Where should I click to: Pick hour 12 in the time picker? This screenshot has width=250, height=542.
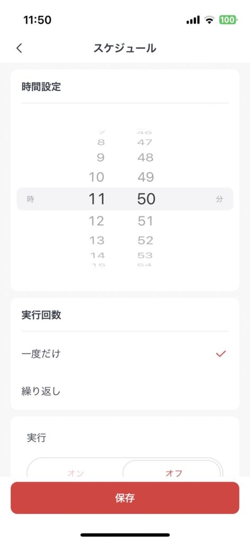(96, 221)
